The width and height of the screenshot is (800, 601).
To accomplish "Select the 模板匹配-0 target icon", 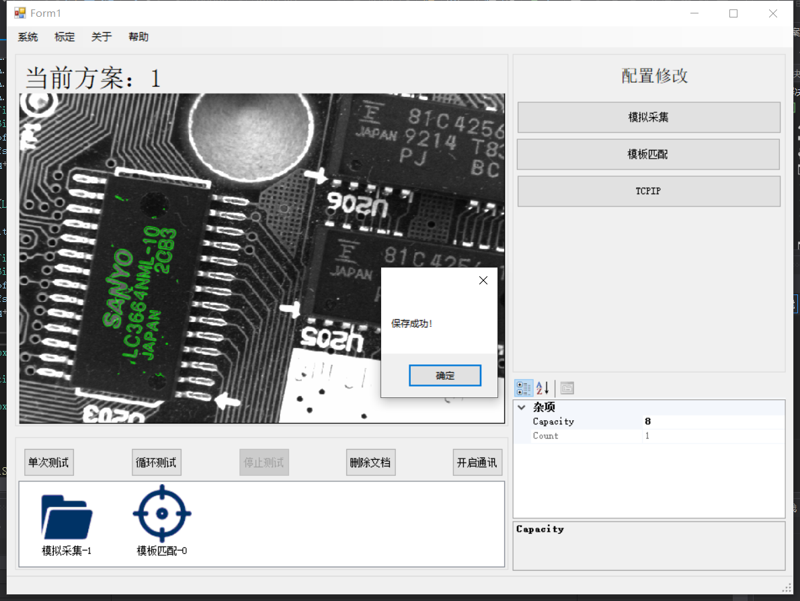I will (162, 513).
